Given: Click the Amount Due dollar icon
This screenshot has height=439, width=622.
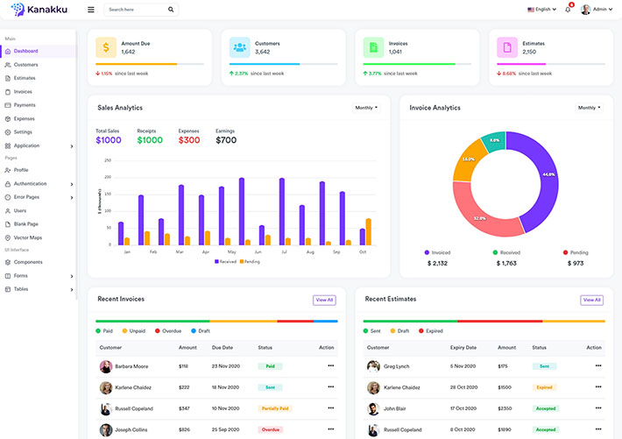Looking at the screenshot, I should [106, 47].
